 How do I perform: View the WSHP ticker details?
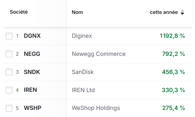[33, 108]
